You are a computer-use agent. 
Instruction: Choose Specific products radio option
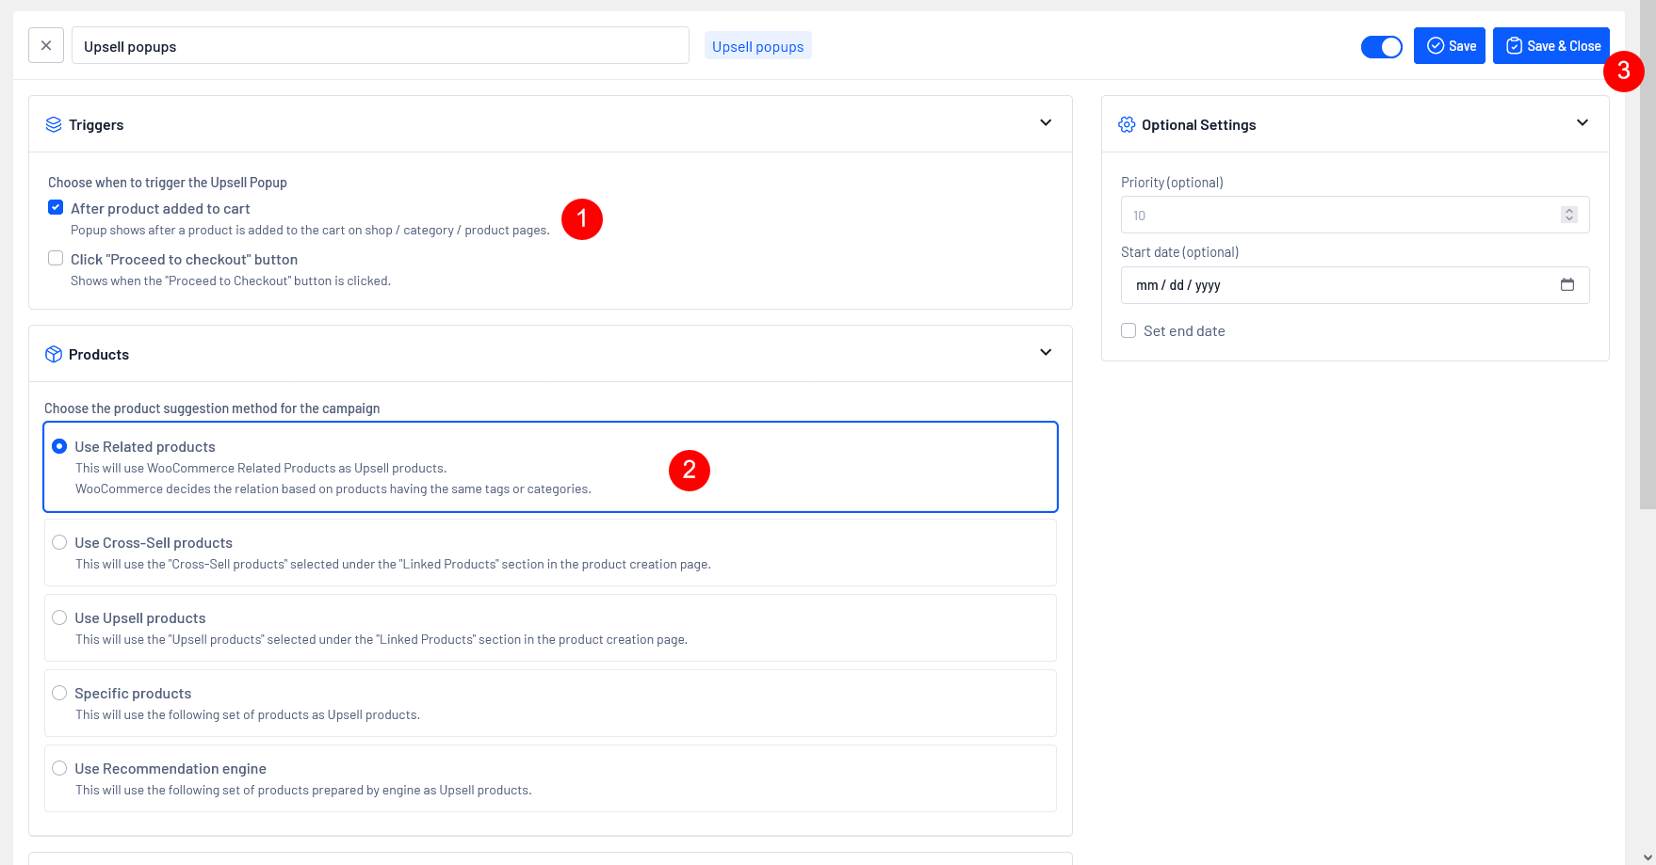click(x=59, y=693)
